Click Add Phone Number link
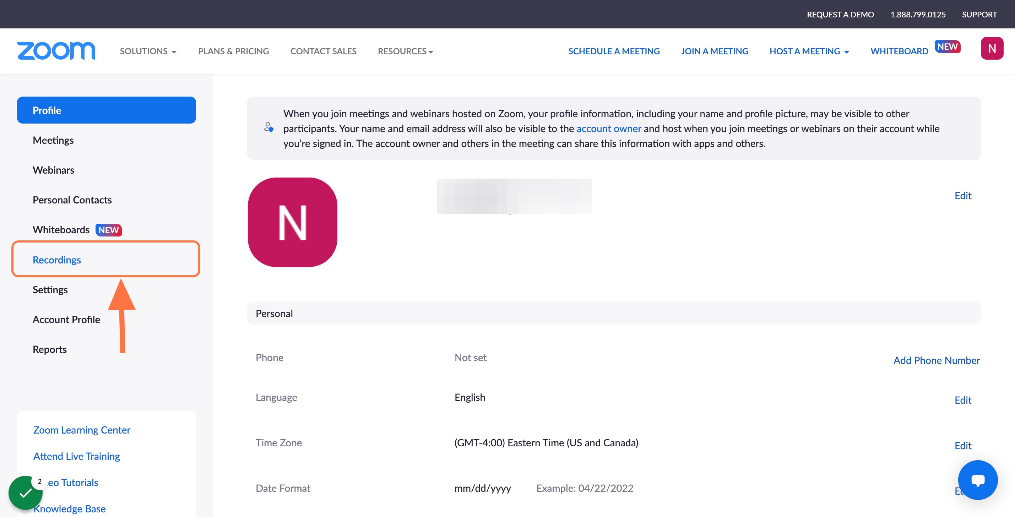This screenshot has height=517, width=1015. pos(936,360)
